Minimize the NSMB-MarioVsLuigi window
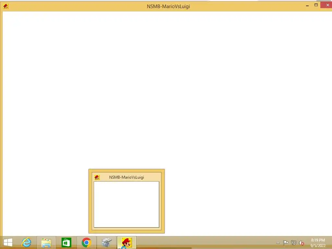 (307, 6)
